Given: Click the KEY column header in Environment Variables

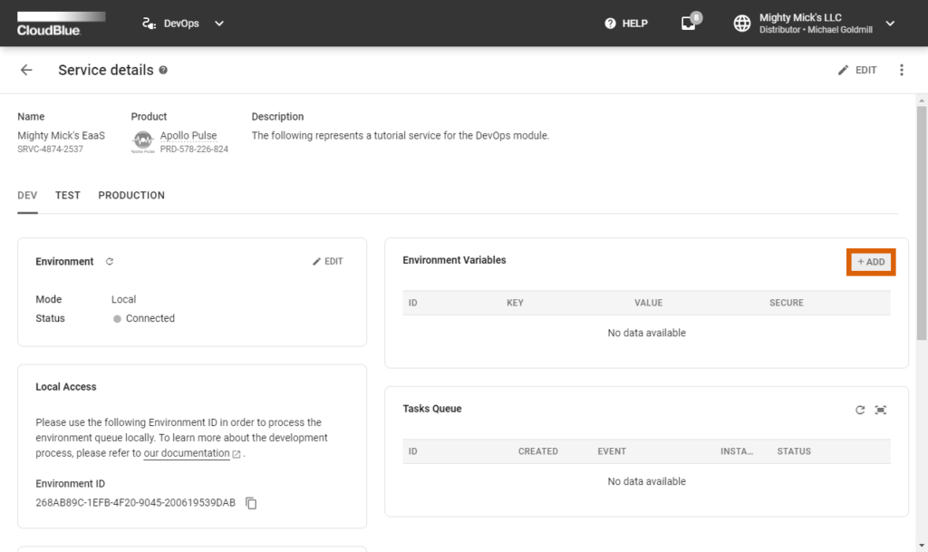Looking at the screenshot, I should pos(515,303).
